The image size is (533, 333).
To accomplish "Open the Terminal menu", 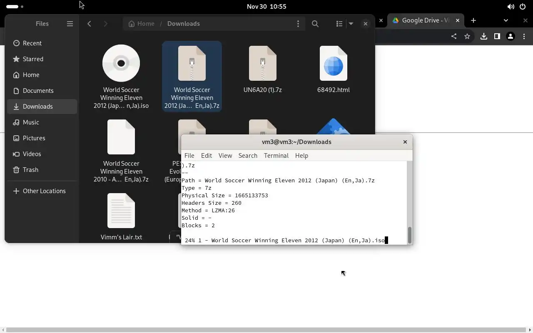I will click(276, 156).
